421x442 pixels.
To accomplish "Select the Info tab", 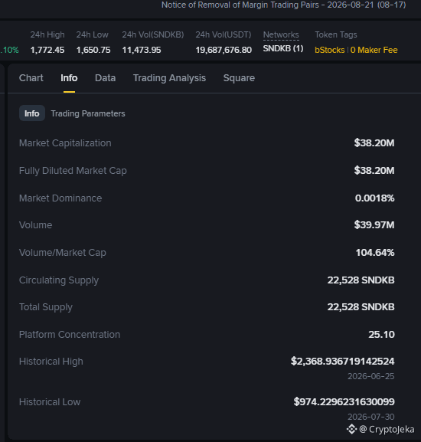I will tap(69, 78).
